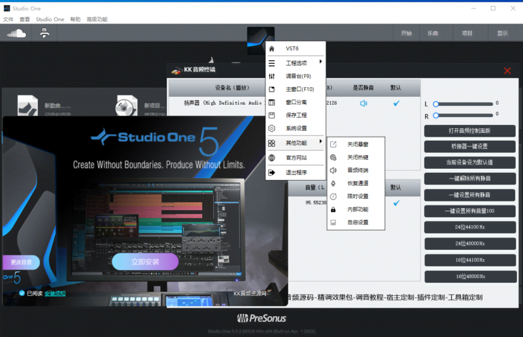Click the 立即安装 install button
The width and height of the screenshot is (523, 337).
[x=145, y=262]
